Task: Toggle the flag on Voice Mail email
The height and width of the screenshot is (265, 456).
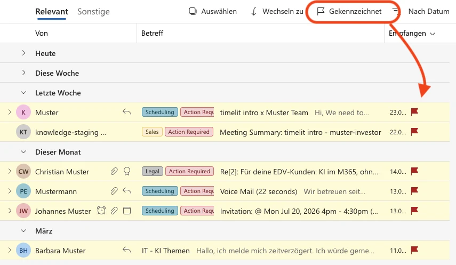Action: click(414, 191)
